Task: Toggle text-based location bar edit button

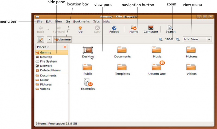Action: [x=41, y=39]
